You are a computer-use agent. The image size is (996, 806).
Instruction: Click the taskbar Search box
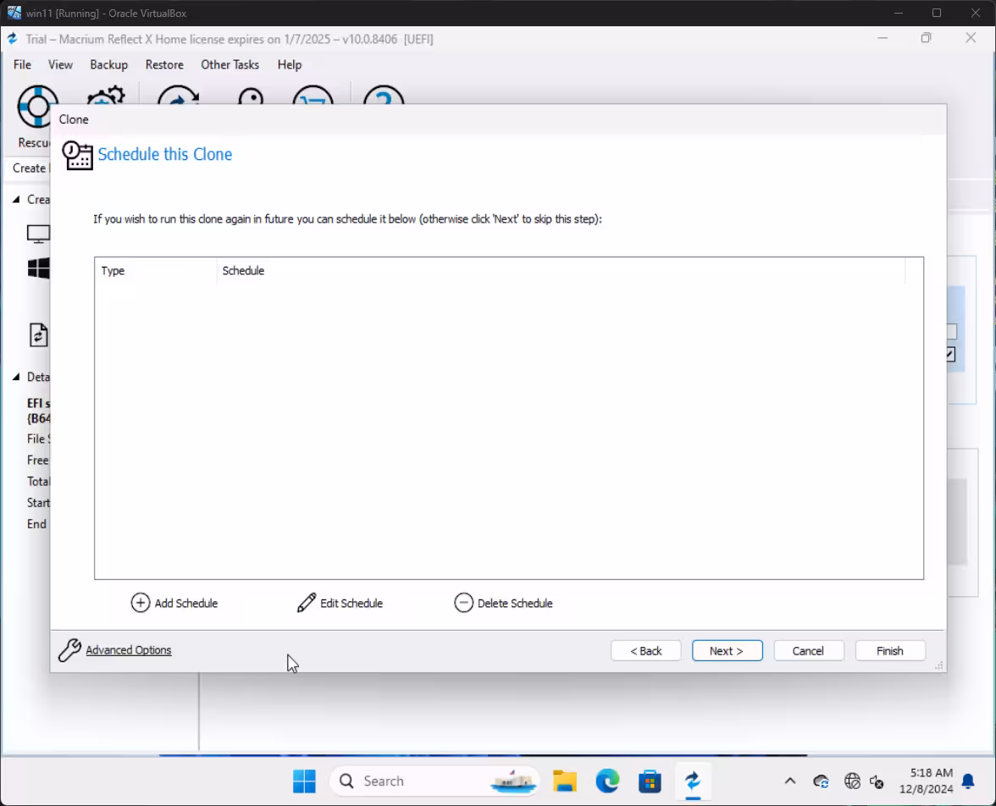[x=434, y=781]
